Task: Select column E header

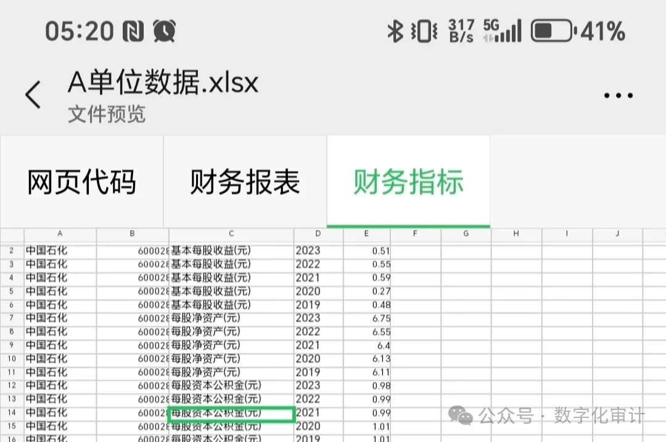Action: coord(366,234)
